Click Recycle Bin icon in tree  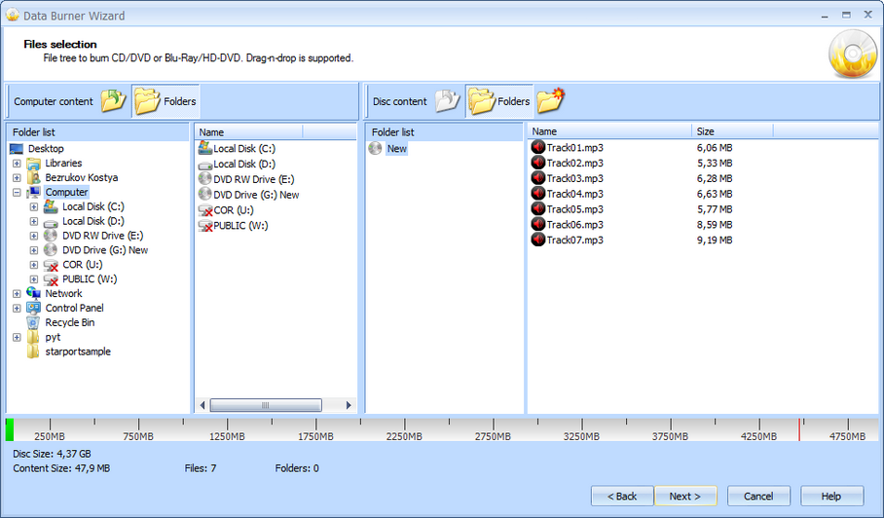coord(34,323)
